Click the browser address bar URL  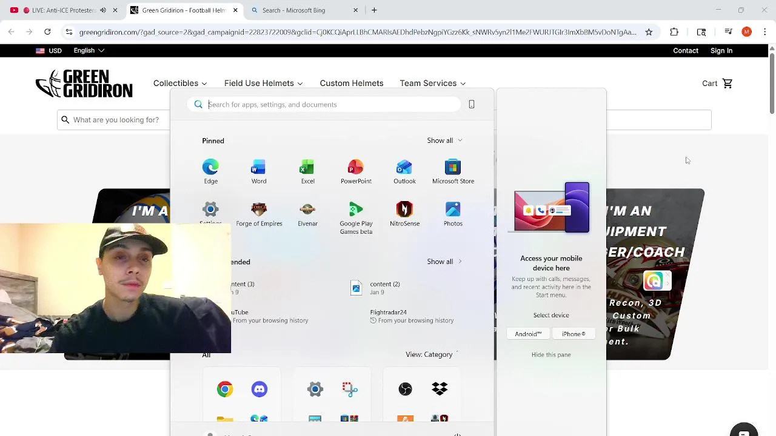[x=358, y=32]
